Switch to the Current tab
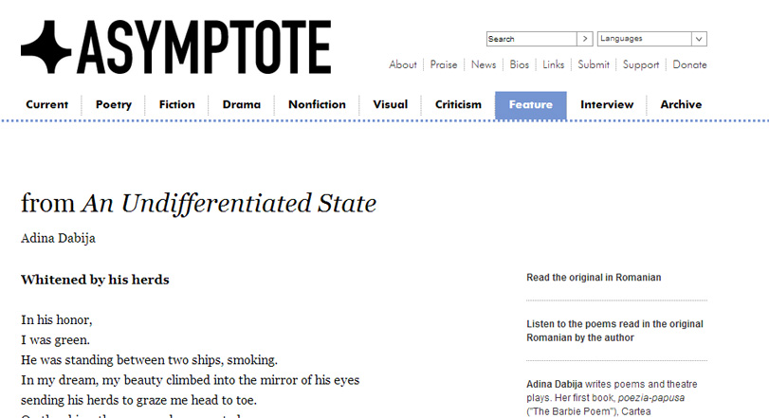The image size is (769, 418). [46, 105]
